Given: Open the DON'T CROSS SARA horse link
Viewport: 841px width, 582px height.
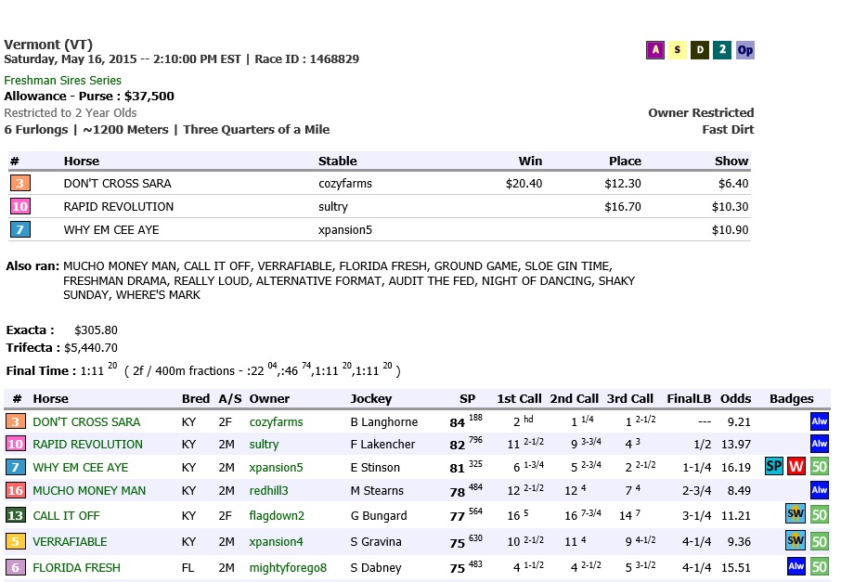Looking at the screenshot, I should click(86, 422).
